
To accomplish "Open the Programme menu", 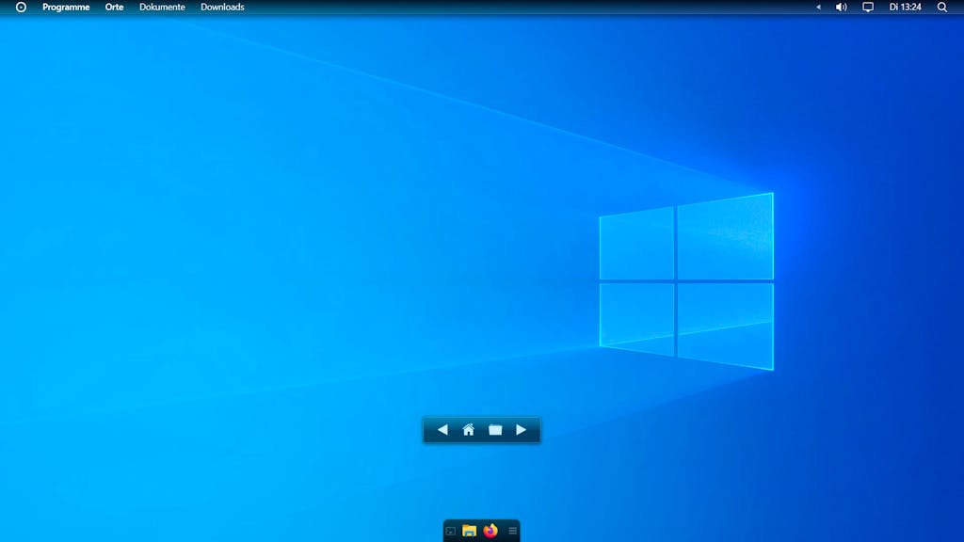I will [66, 8].
